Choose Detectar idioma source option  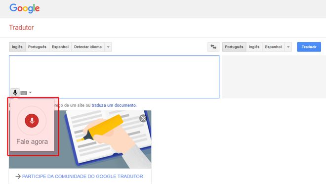click(x=88, y=47)
